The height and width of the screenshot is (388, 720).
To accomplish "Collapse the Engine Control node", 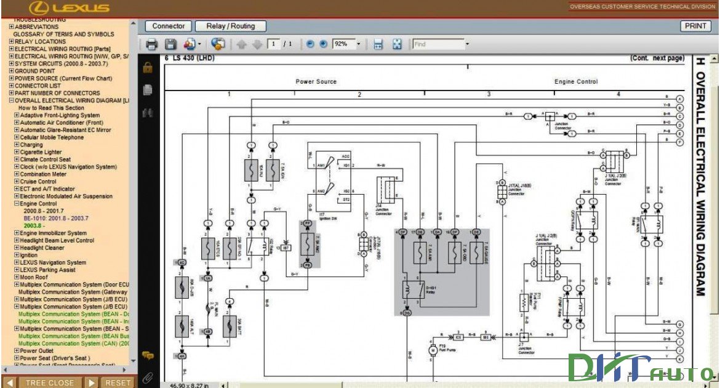I will pos(17,203).
